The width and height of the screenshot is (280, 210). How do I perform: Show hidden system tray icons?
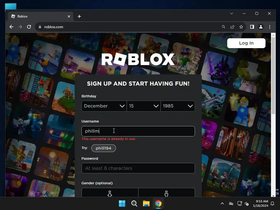(x=222, y=203)
